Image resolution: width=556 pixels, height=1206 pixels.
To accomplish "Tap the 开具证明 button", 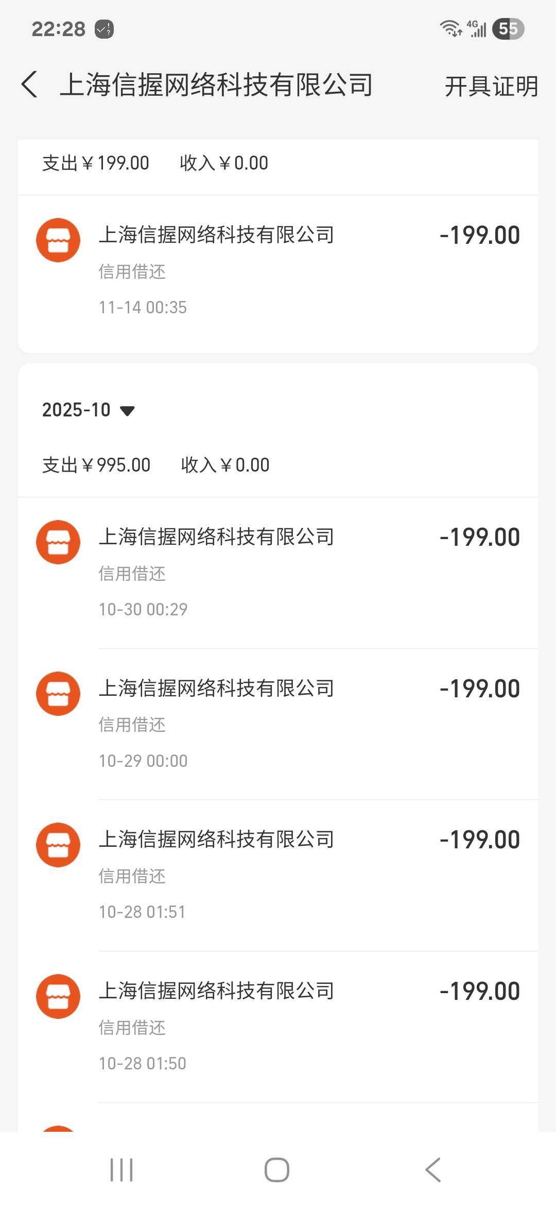I will 491,86.
